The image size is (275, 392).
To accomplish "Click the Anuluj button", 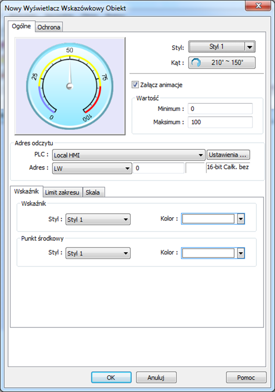I will (156, 378).
